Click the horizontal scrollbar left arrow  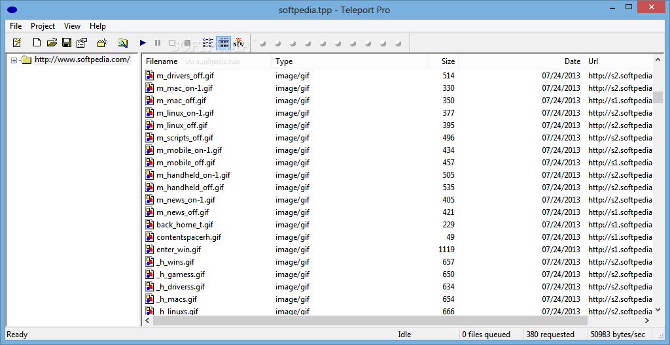(148, 320)
